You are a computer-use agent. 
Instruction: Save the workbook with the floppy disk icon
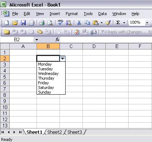point(23,23)
